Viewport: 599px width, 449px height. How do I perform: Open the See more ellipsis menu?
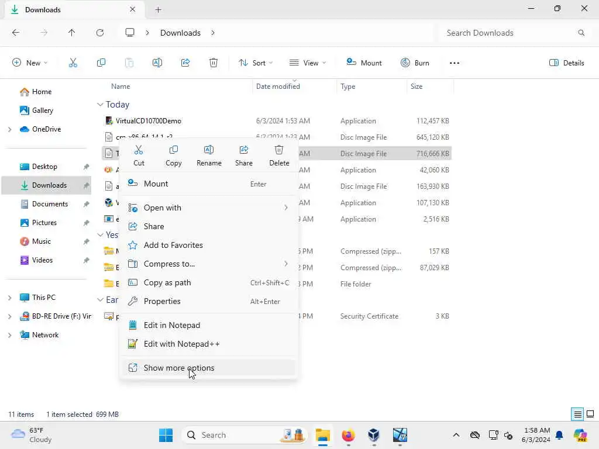coord(454,63)
